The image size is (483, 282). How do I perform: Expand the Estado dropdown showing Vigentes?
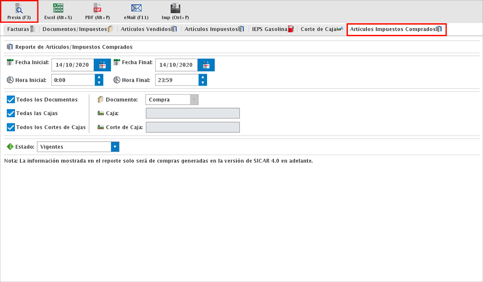click(115, 147)
